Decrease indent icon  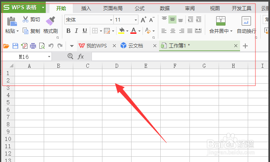pos(190,19)
